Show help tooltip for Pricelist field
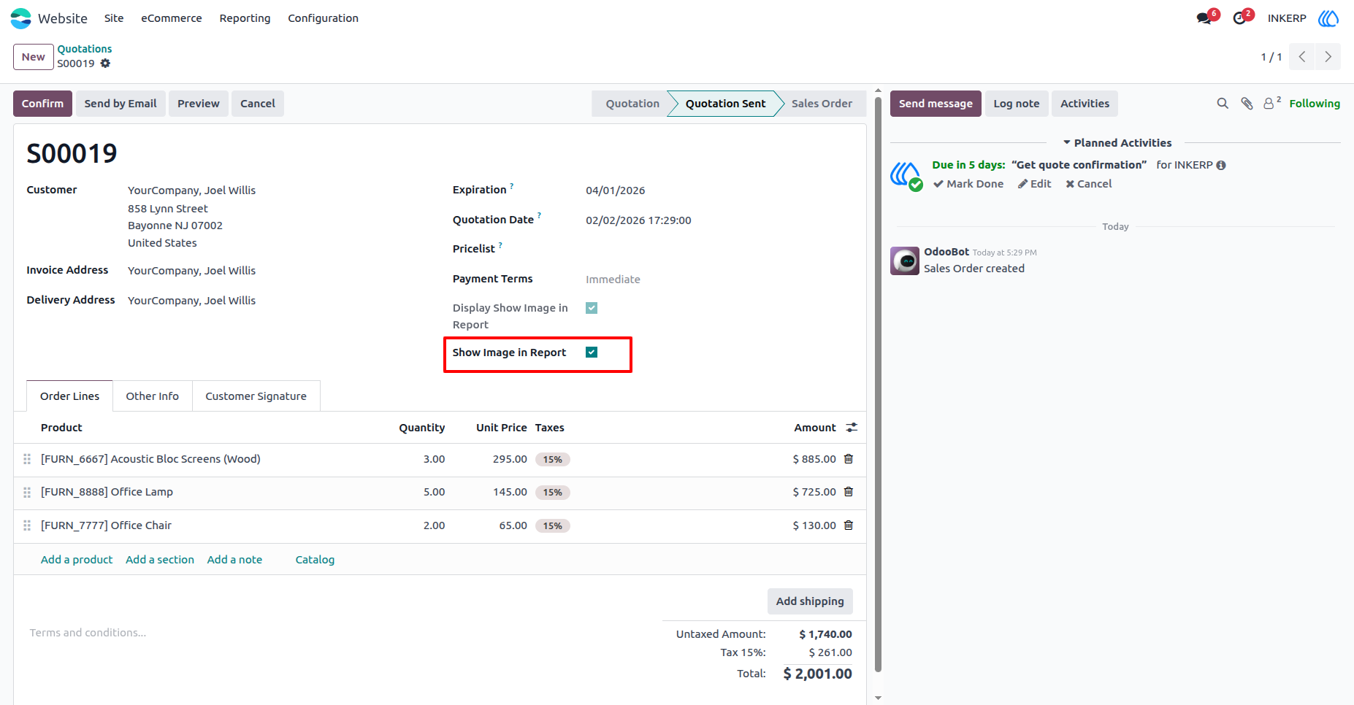Image resolution: width=1354 pixels, height=705 pixels. [x=500, y=245]
